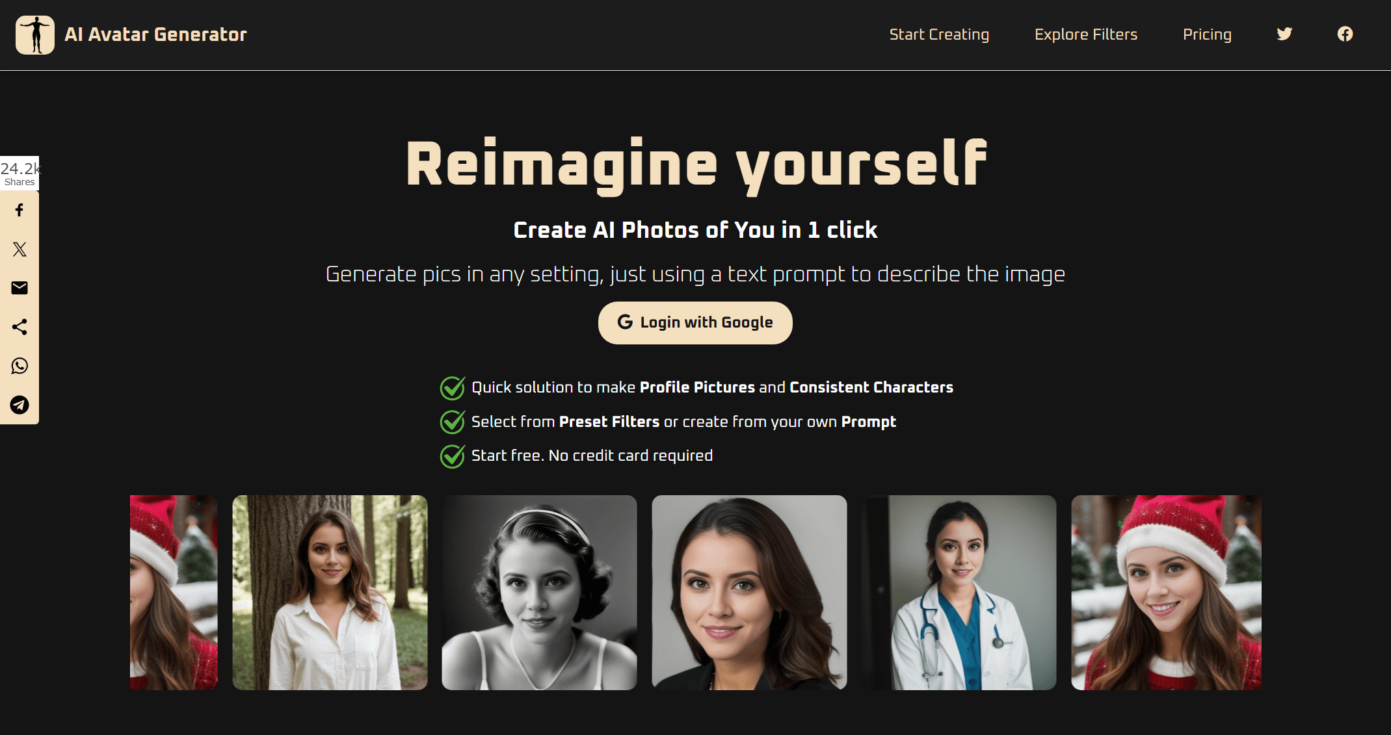Click the generic share icon in the sidebar

20,327
